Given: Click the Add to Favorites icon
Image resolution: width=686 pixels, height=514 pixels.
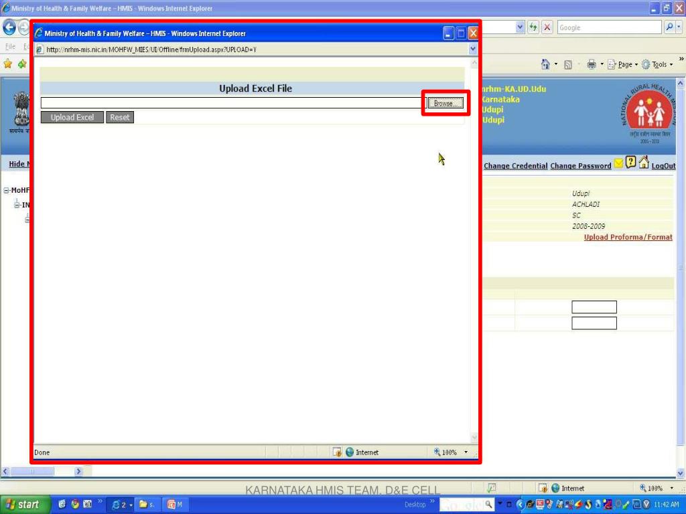Looking at the screenshot, I should click(22, 64).
